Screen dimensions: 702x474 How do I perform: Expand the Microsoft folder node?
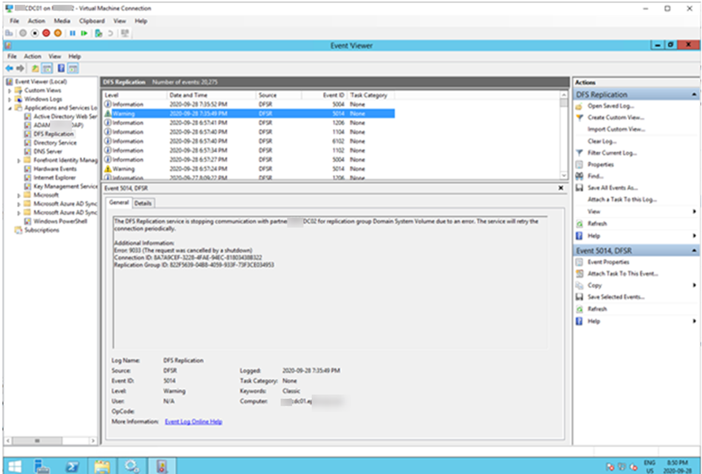coord(19,195)
